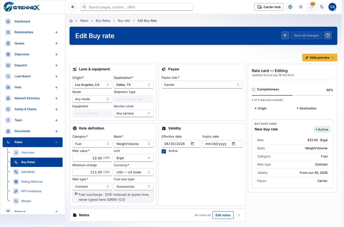344x227 pixels.
Task: Click the CA user avatar
Action: click(x=332, y=7)
